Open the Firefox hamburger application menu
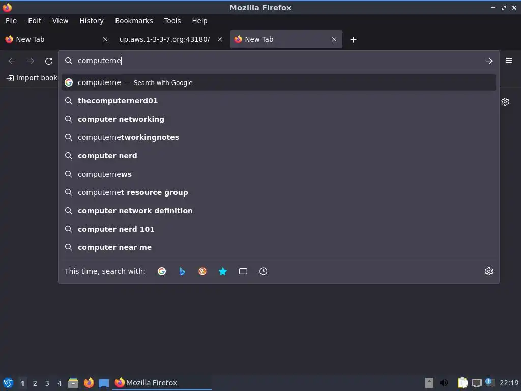Image resolution: width=521 pixels, height=391 pixels. pyautogui.click(x=509, y=61)
